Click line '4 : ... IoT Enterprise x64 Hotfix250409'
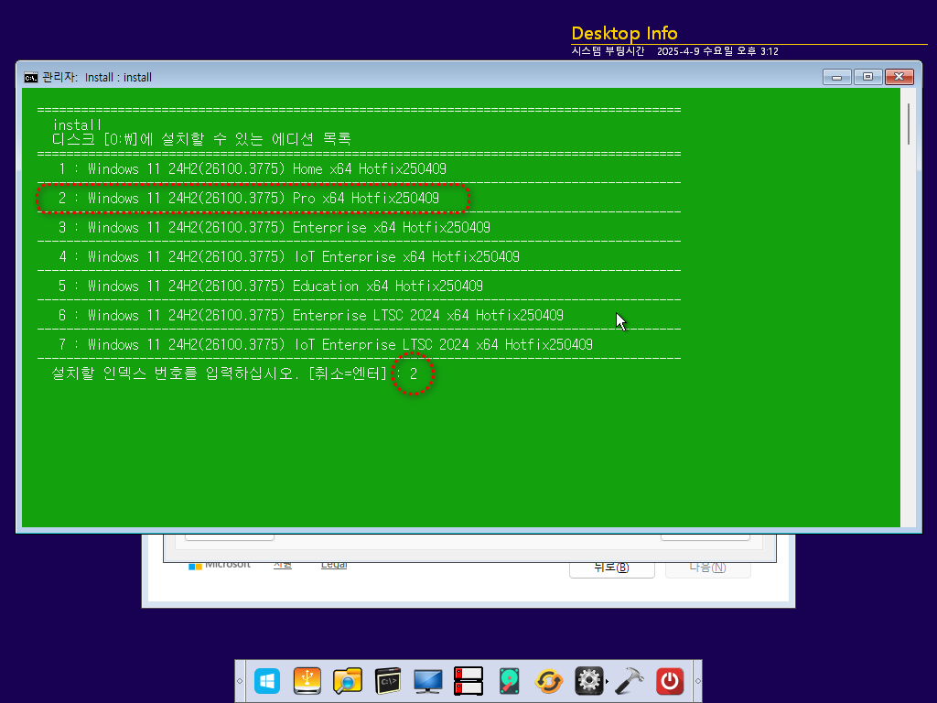The height and width of the screenshot is (703, 937). [x=288, y=257]
